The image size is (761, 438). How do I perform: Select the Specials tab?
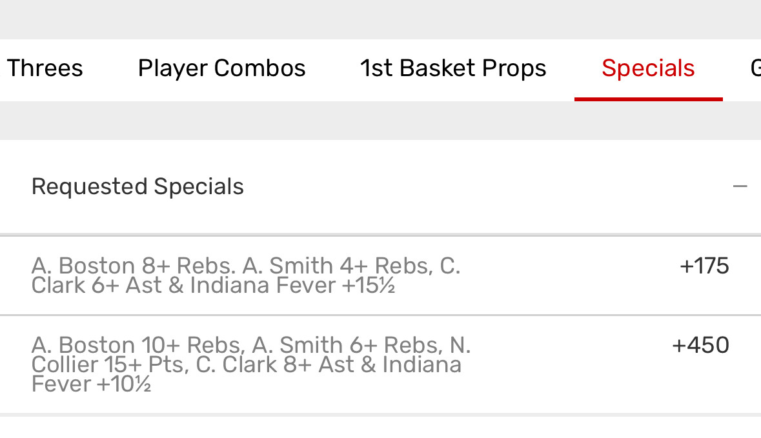tap(648, 68)
